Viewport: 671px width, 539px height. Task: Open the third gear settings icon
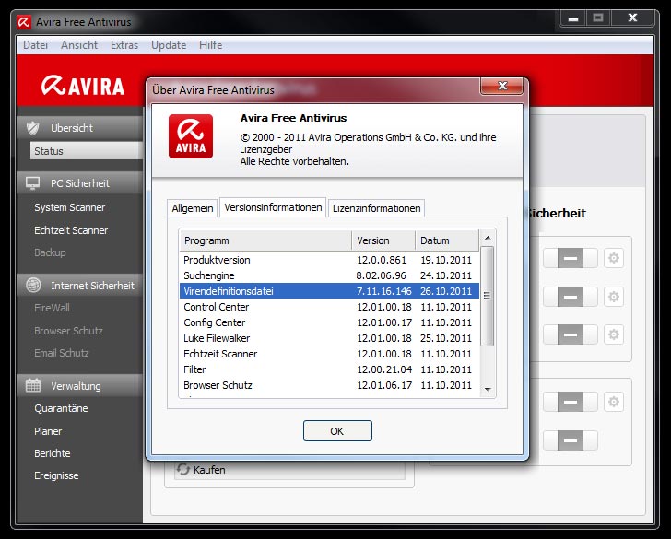(614, 334)
